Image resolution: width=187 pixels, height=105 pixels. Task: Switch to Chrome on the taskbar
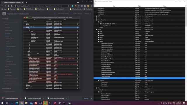(x=21, y=103)
